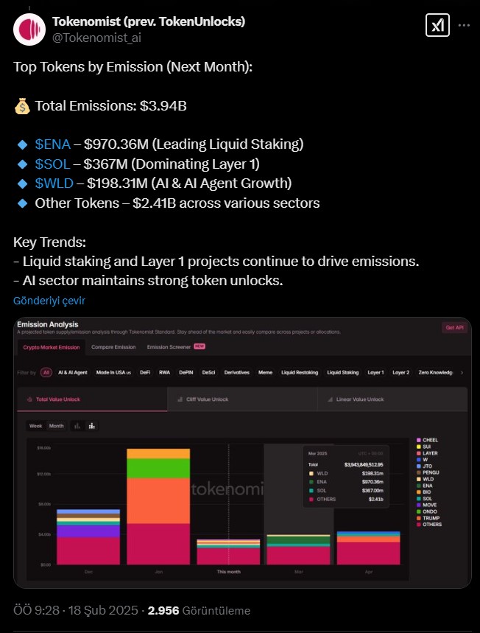The height and width of the screenshot is (633, 480).
Task: Click the Emission Analysis heading
Action: click(x=48, y=324)
